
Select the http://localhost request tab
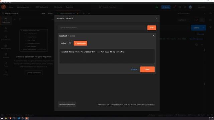(68, 13)
